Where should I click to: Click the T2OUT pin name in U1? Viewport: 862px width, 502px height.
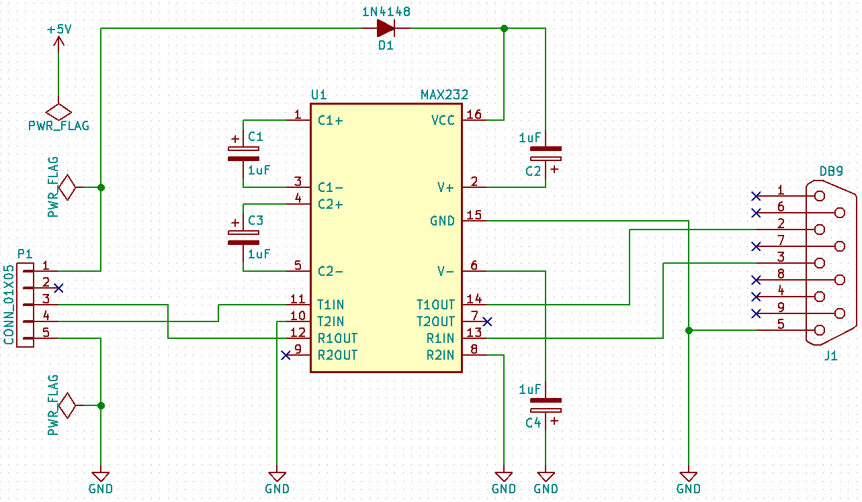point(435,321)
